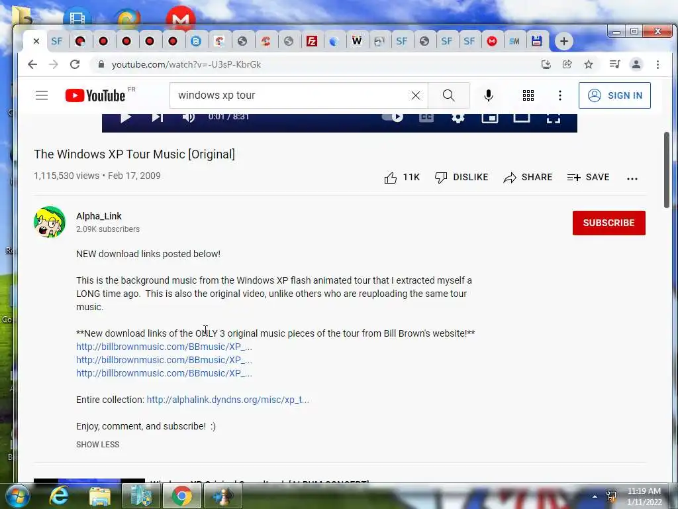Mute the video volume

tap(189, 117)
